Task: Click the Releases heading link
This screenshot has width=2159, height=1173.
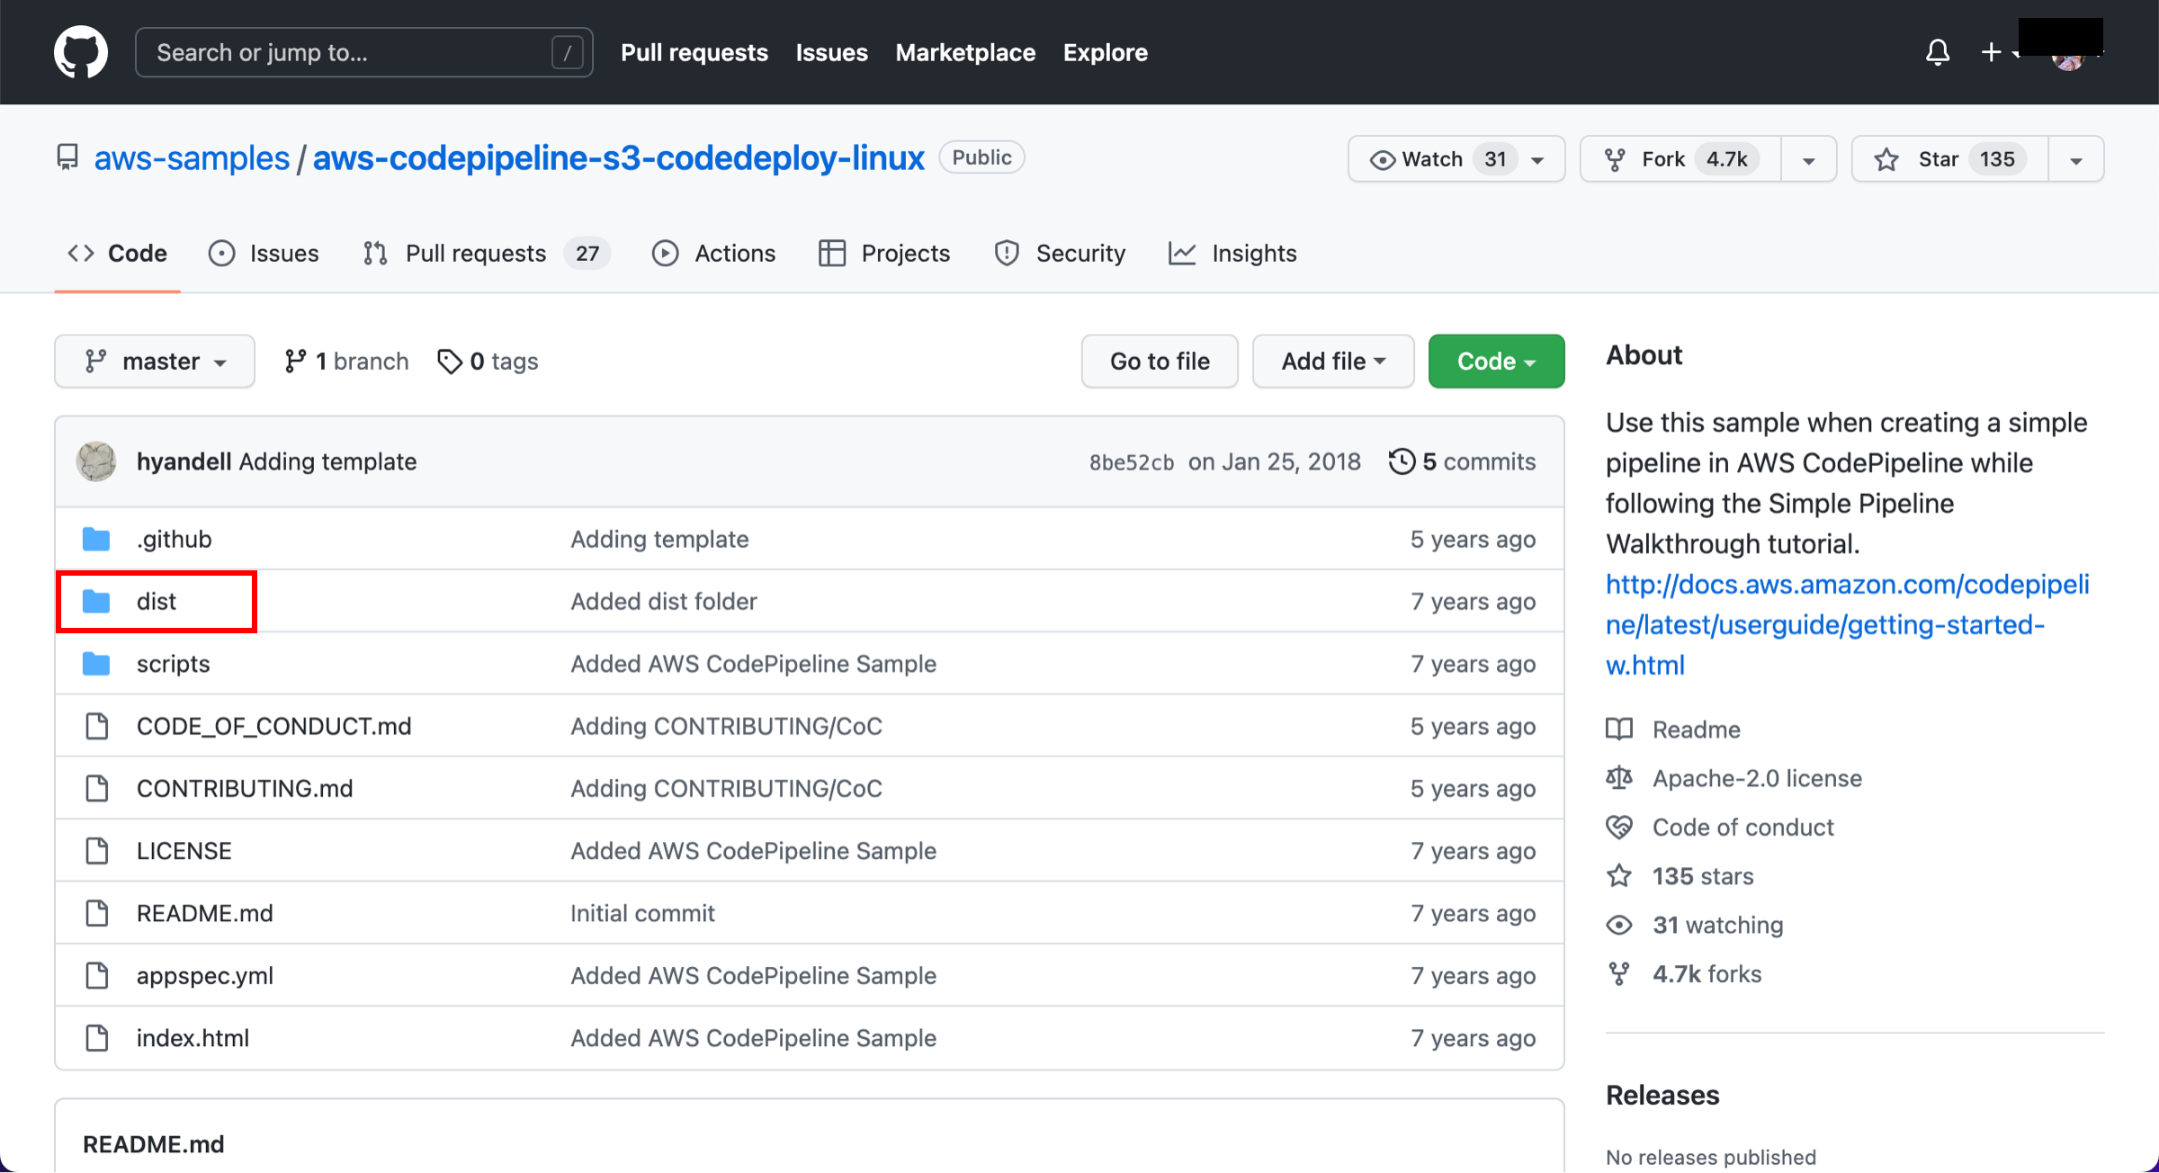Action: (x=1662, y=1095)
